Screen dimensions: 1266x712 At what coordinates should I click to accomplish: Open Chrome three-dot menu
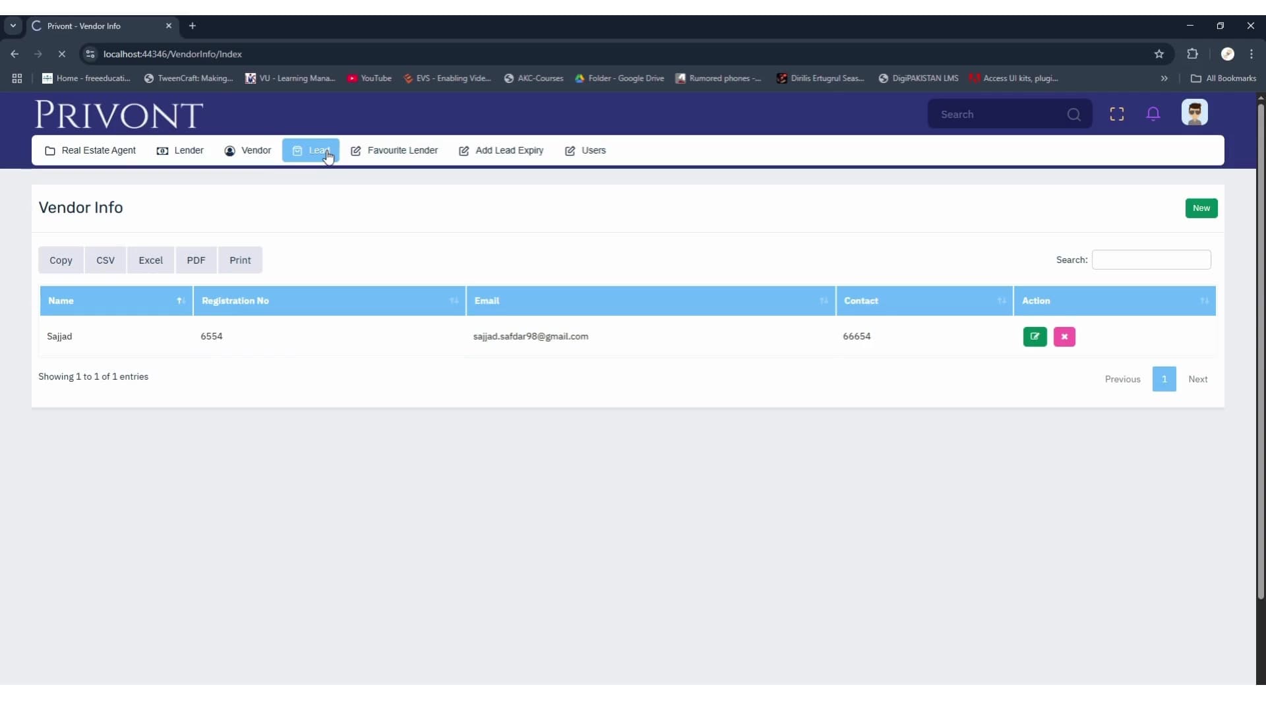[x=1251, y=54]
